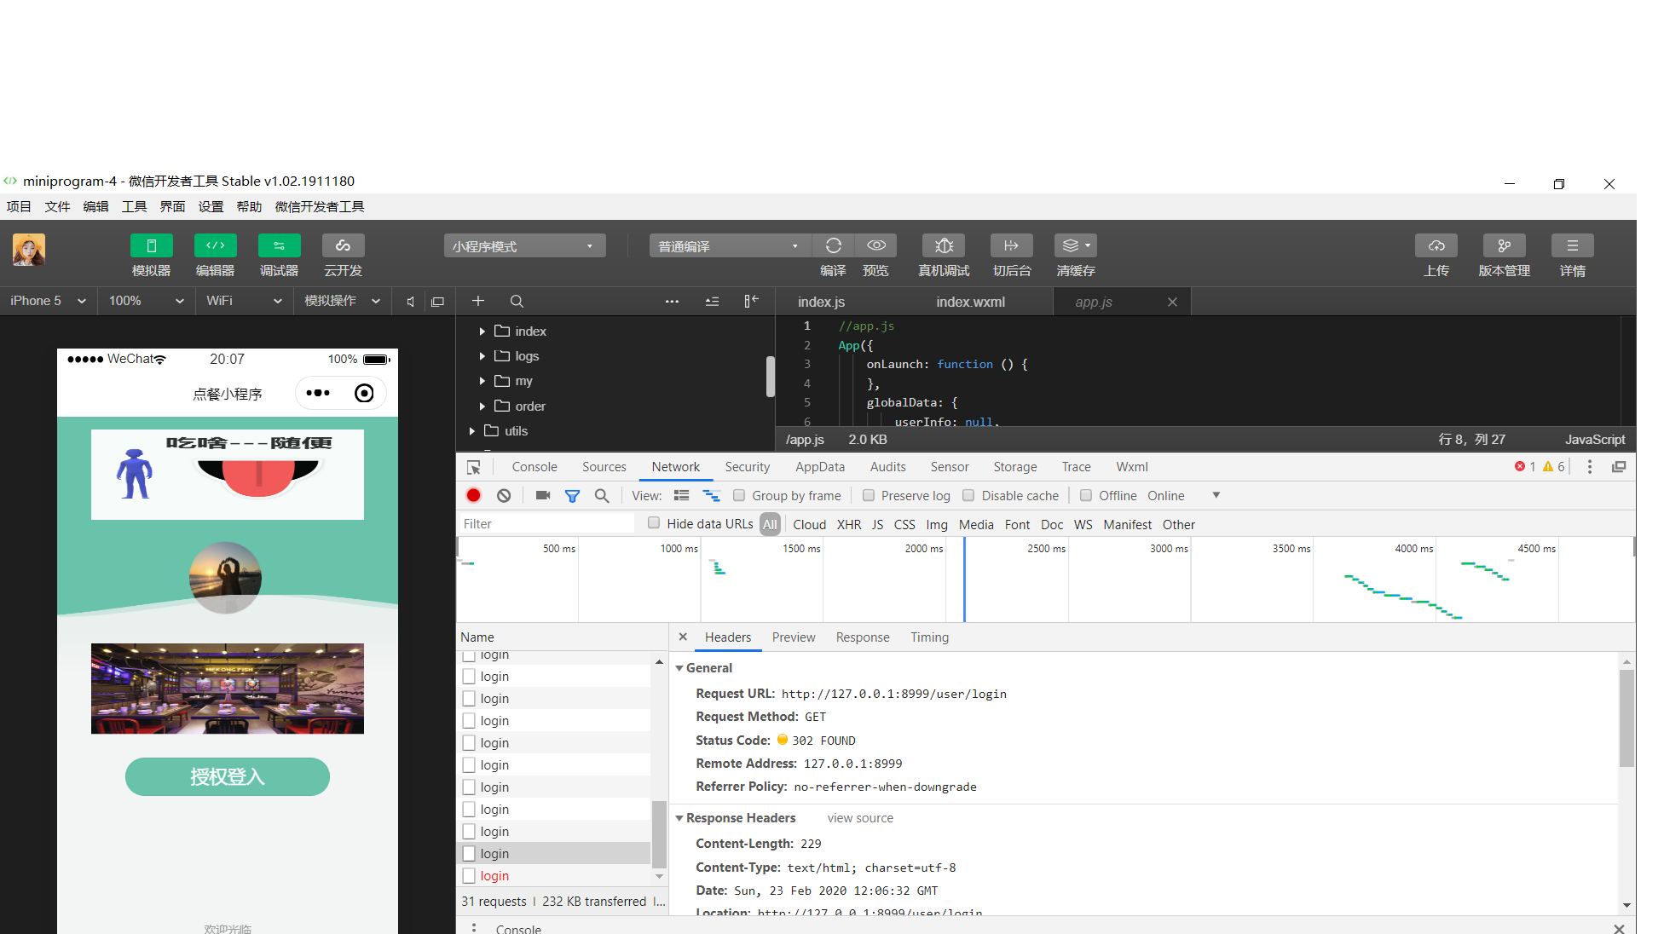Screen dimensions: 1664x934
Task: Switch to the Sources tab
Action: (604, 467)
